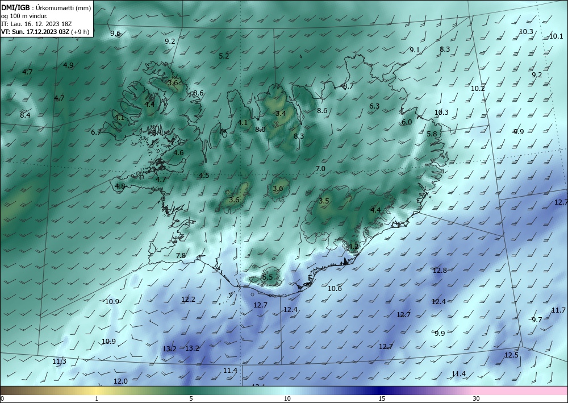568x403 pixels.
Task: Click the 1 tick on the color scale
Action: click(97, 398)
